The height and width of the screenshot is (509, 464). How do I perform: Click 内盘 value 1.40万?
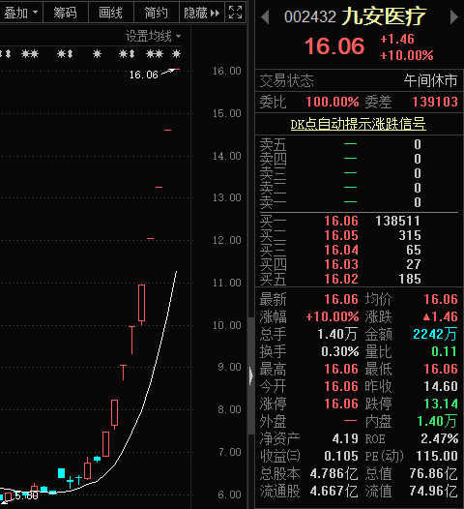tap(437, 421)
